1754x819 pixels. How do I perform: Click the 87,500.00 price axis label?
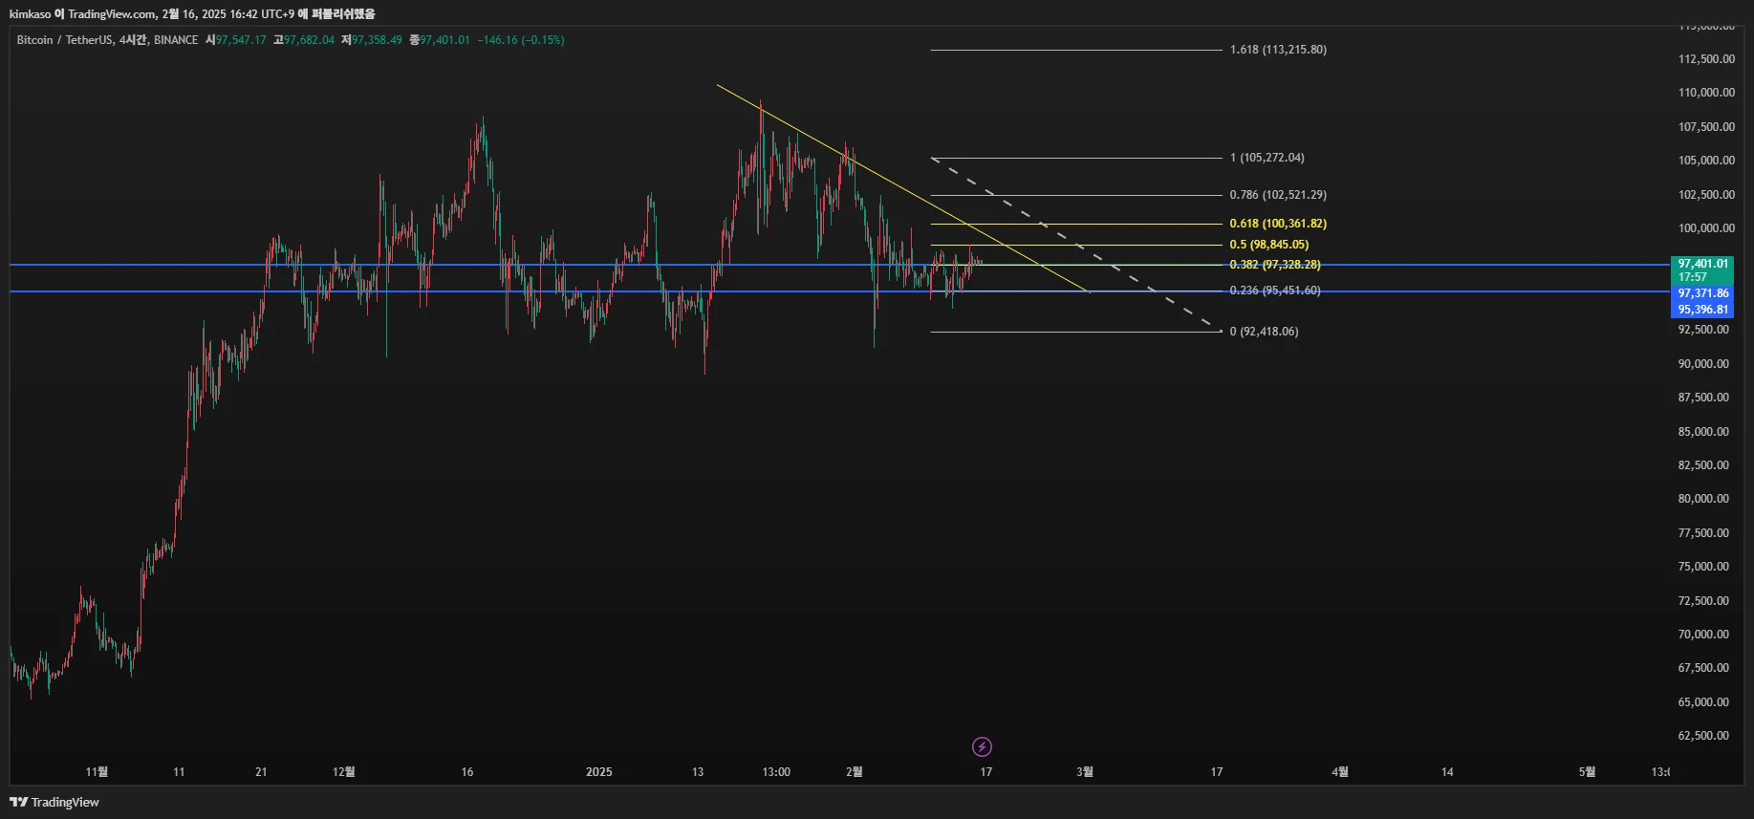(x=1703, y=398)
